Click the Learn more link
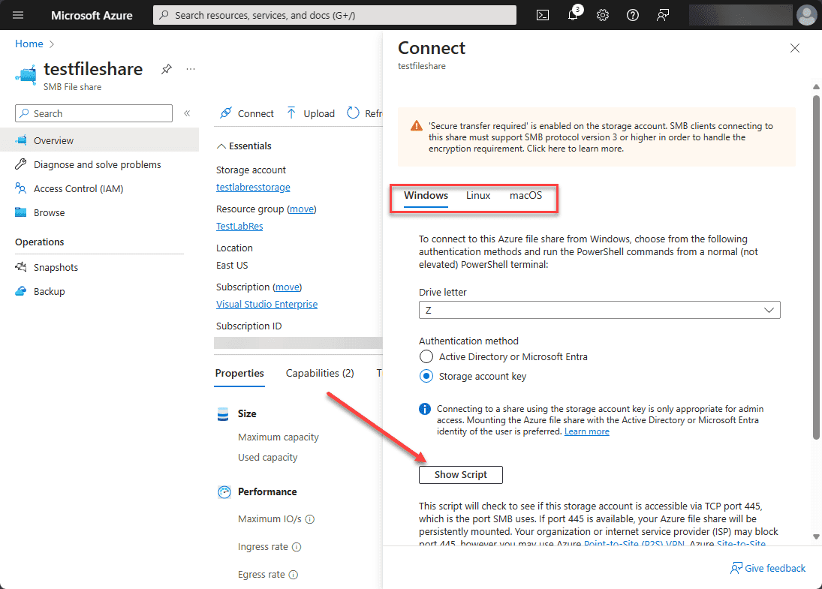The width and height of the screenshot is (822, 589). 586,431
